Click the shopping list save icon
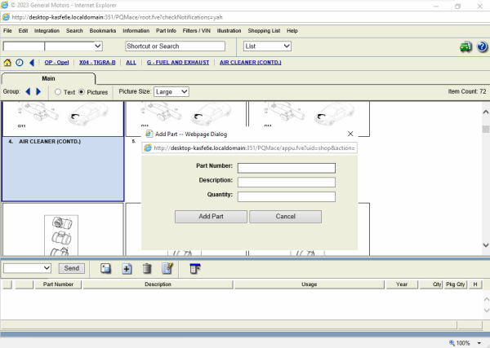Image resolution: width=490 pixels, height=348 pixels. click(105, 268)
